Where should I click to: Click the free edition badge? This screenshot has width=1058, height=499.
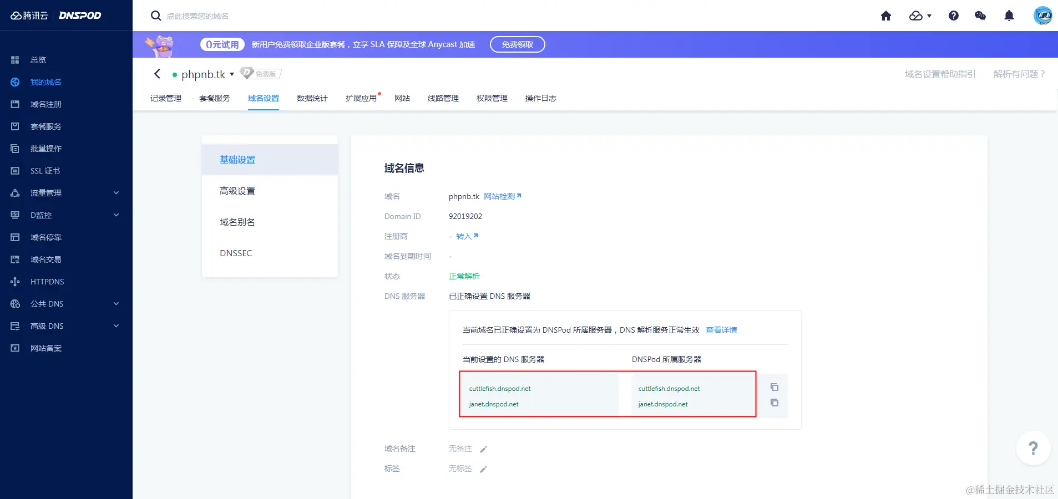tap(261, 74)
